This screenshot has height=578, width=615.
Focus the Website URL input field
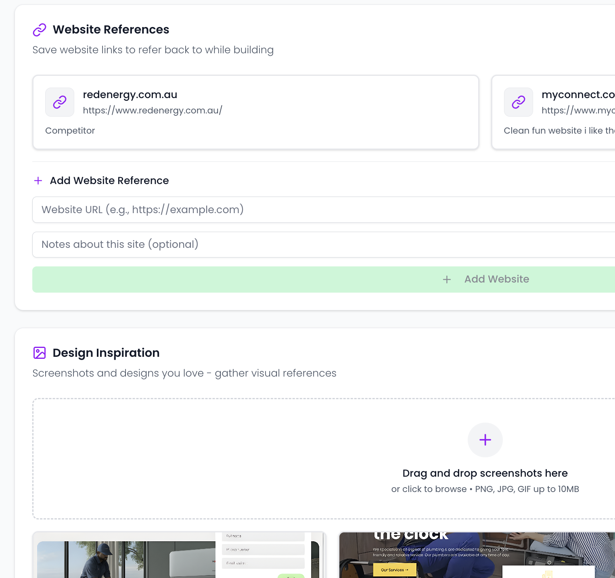pyautogui.click(x=324, y=210)
